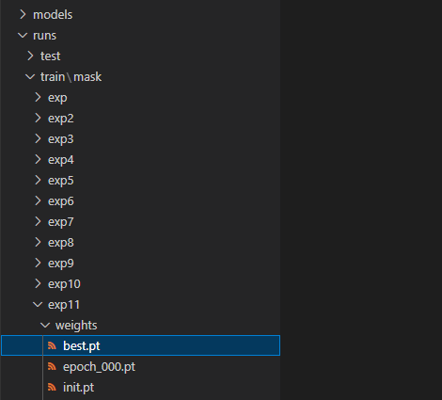Select the exp5 folder label

pyautogui.click(x=61, y=181)
